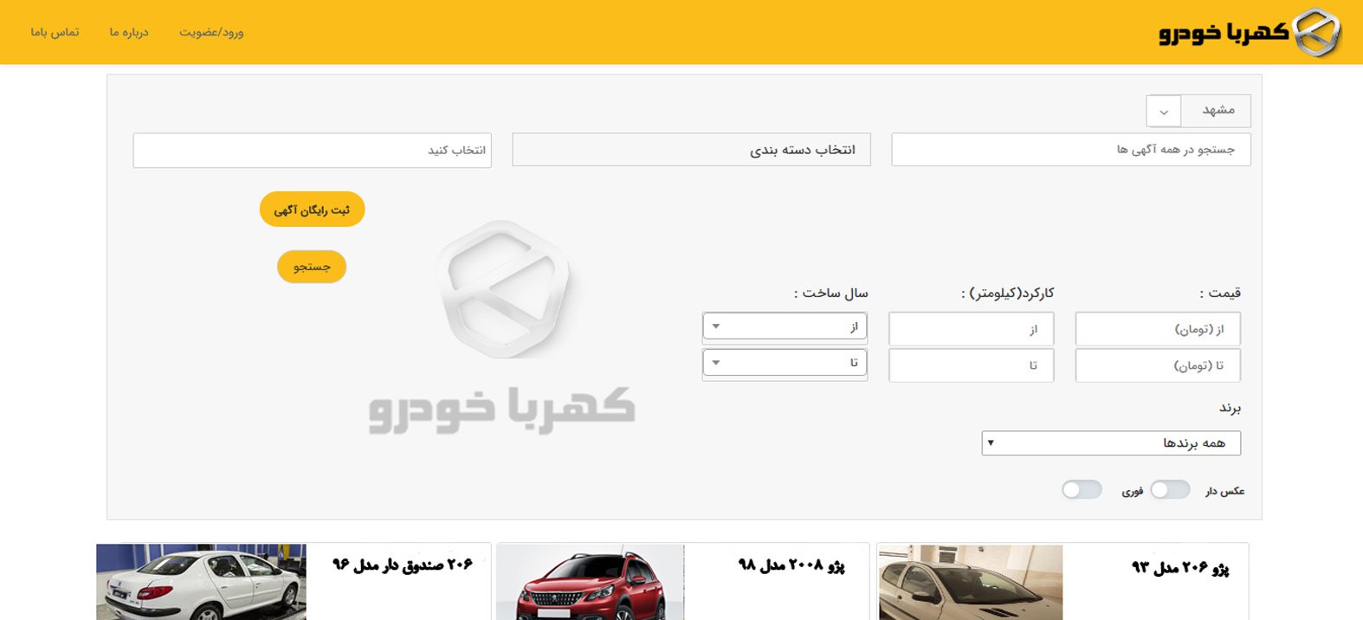Click the white sedan photo of ۲۰۶ صندوق دار listing
Viewport: 1363px width, 620px height.
[x=201, y=582]
